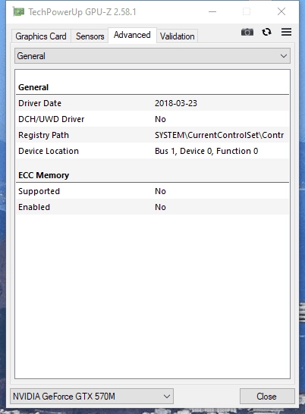Viewport: 305px width, 414px height.
Task: Select the Supported row label
Action: (x=39, y=191)
